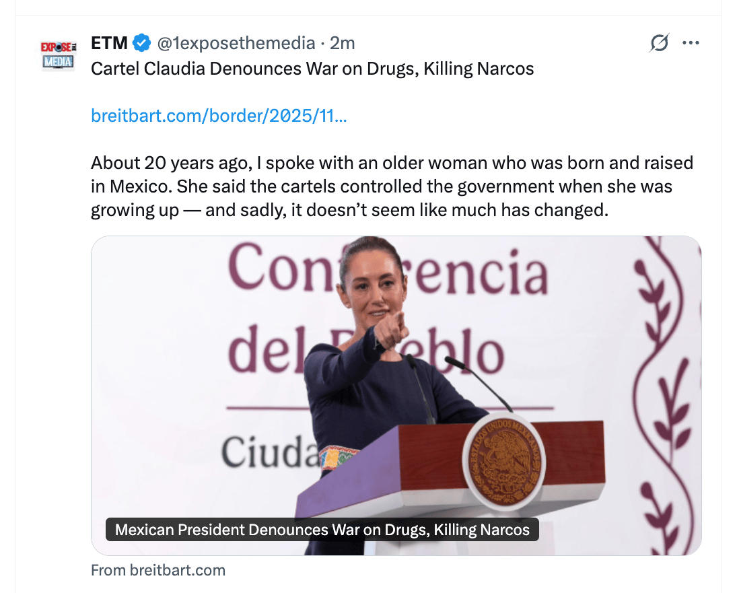
Task: Click the 'From breitbart.com' source label
Action: click(x=158, y=571)
